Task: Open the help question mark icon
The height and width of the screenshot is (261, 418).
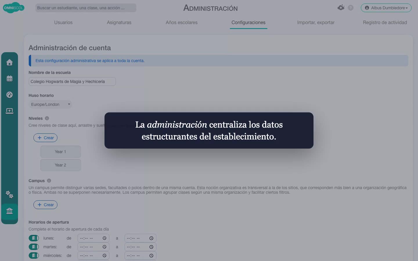Action: point(351,8)
